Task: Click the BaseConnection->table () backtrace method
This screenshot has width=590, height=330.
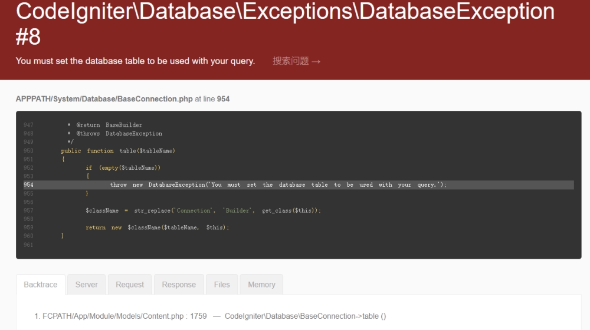Action: coord(305,316)
